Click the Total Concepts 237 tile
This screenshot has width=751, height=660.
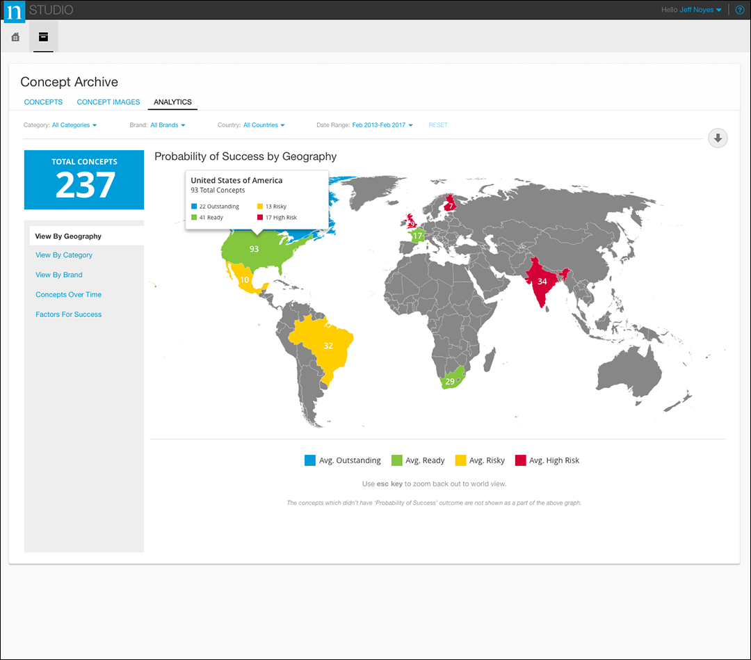tap(84, 179)
